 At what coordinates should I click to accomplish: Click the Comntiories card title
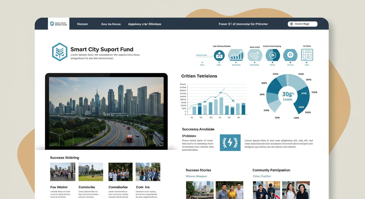(x=118, y=187)
